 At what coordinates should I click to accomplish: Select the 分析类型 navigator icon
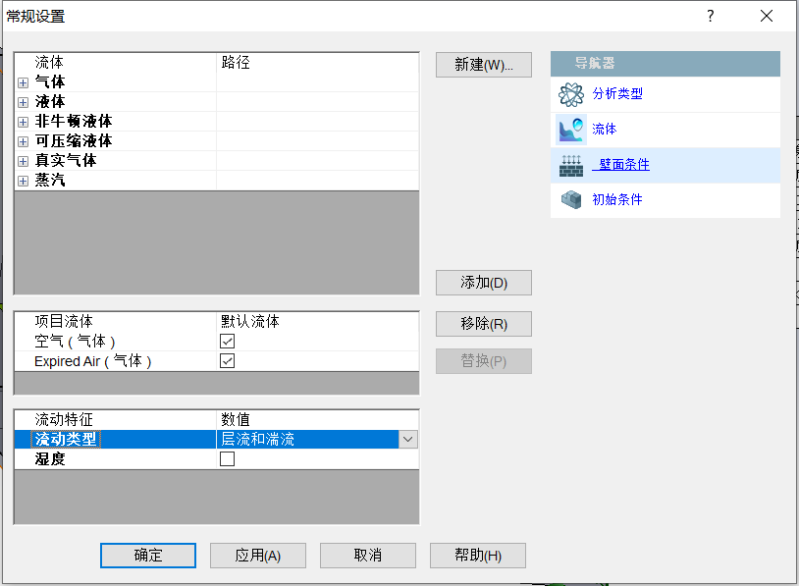pyautogui.click(x=571, y=95)
